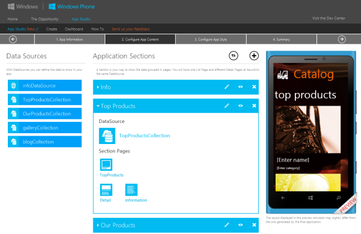The image size is (361, 234).
Task: Select the infoDataSource entry
Action: coord(45,85)
